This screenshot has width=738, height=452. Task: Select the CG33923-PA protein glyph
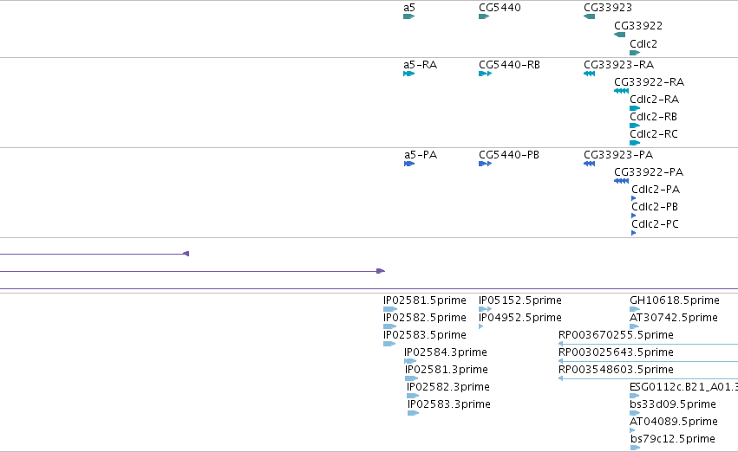(589, 164)
